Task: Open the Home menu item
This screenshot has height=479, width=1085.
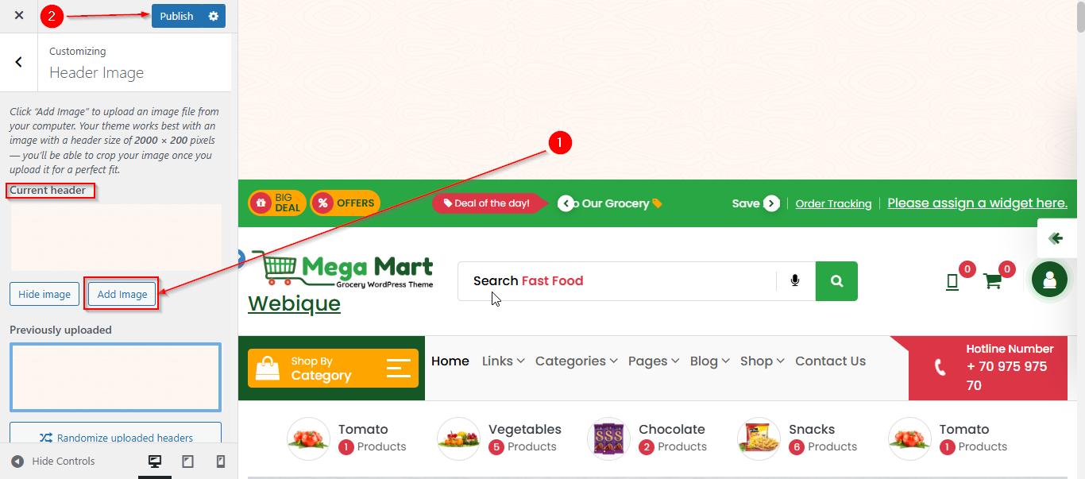Action: click(450, 361)
